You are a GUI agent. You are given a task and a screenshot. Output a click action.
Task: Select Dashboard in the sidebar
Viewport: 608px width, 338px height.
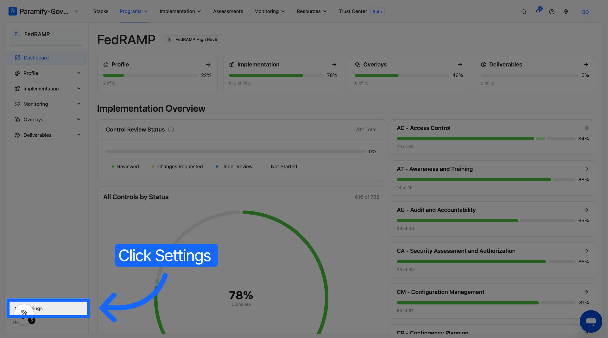click(46, 58)
